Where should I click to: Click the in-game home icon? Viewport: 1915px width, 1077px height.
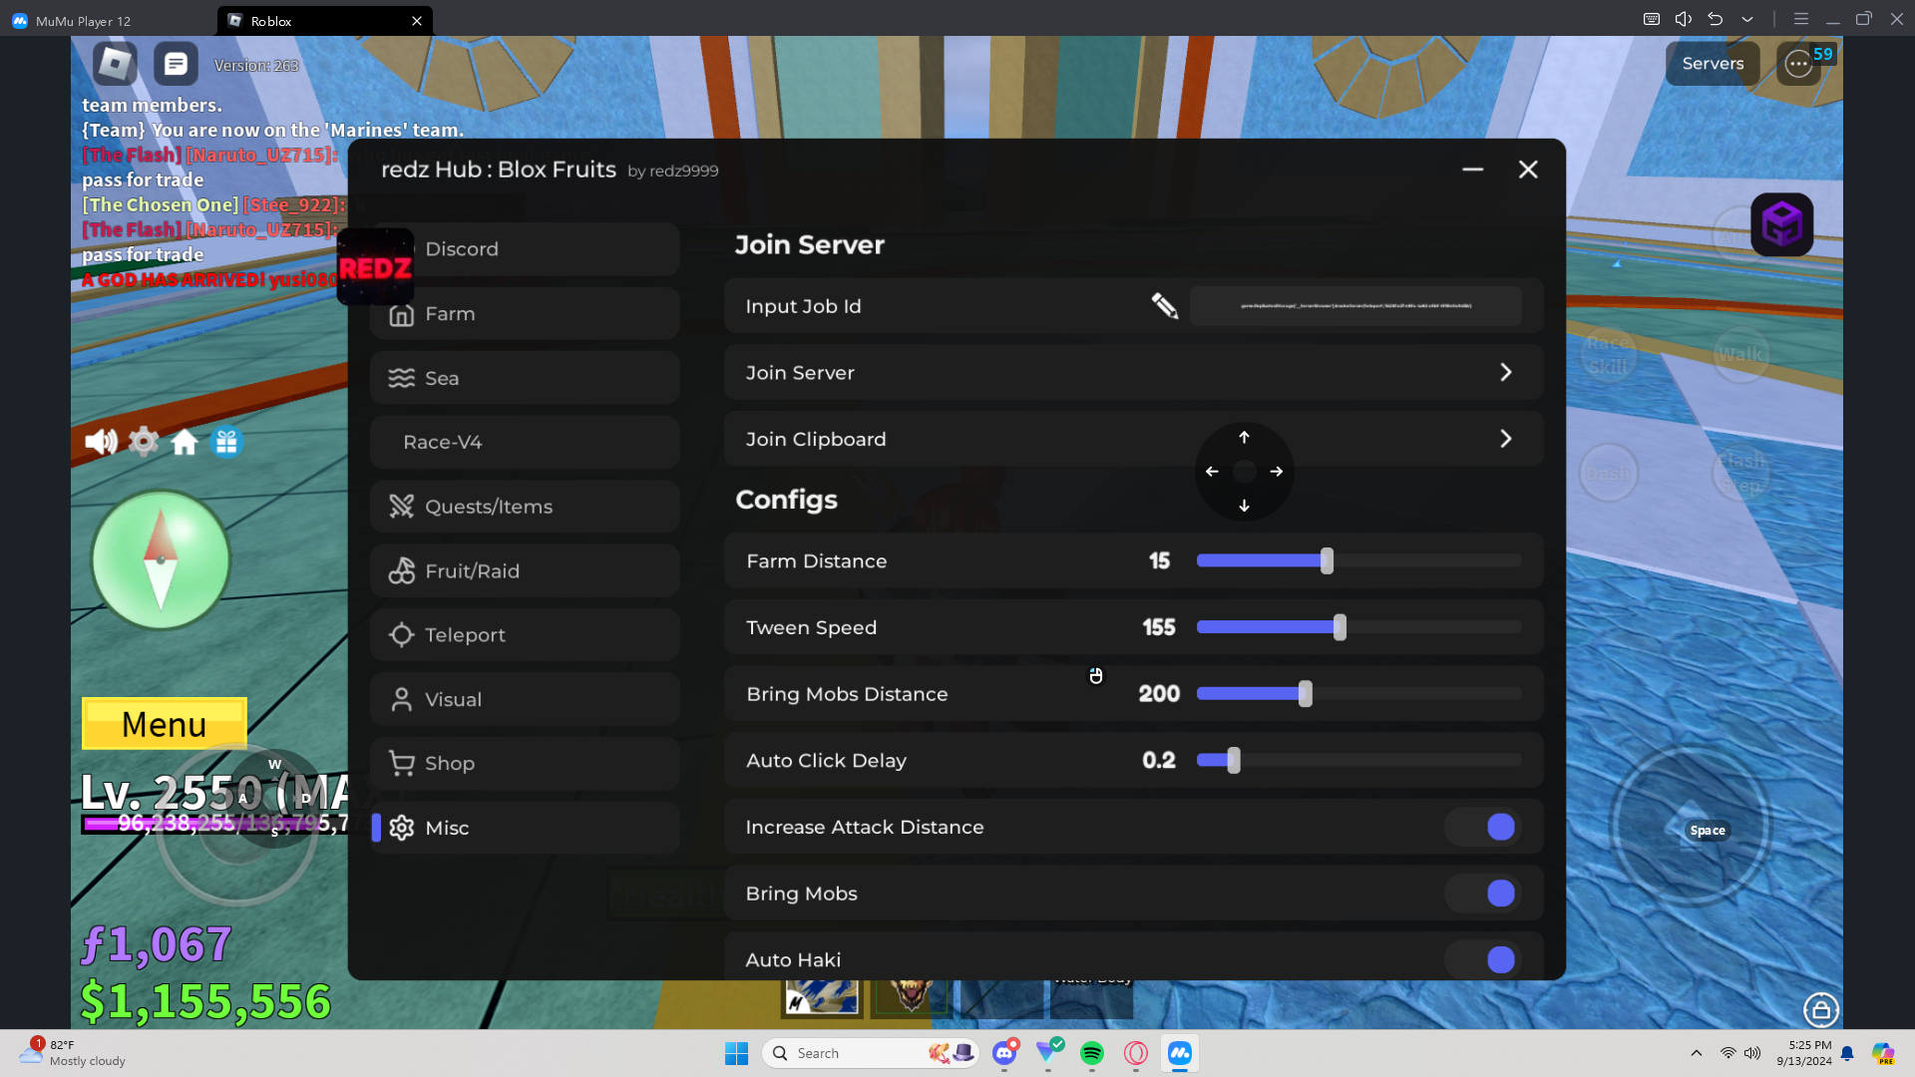point(185,442)
